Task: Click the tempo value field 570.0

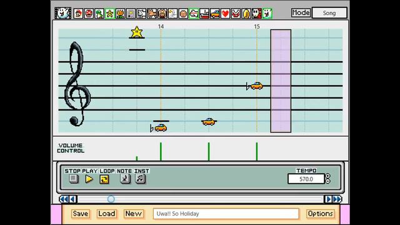Action: 306,179
